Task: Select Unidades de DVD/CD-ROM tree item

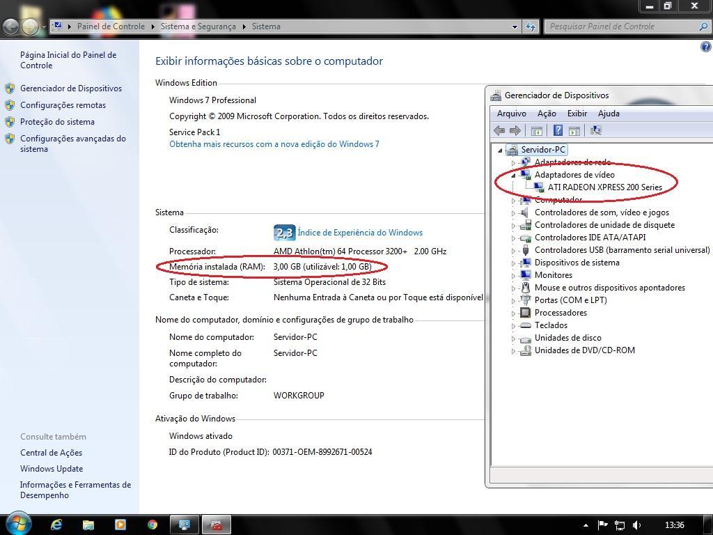Action: [585, 350]
